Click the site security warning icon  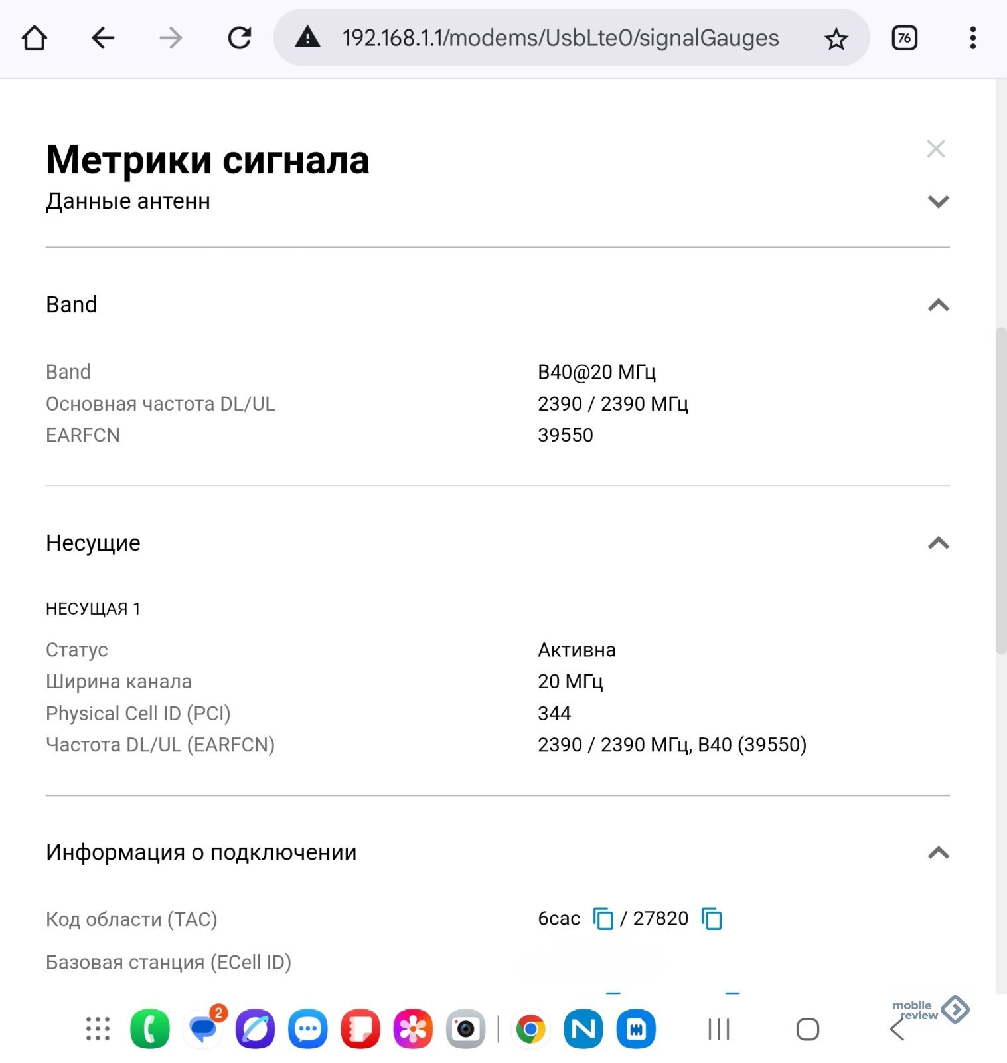[307, 37]
